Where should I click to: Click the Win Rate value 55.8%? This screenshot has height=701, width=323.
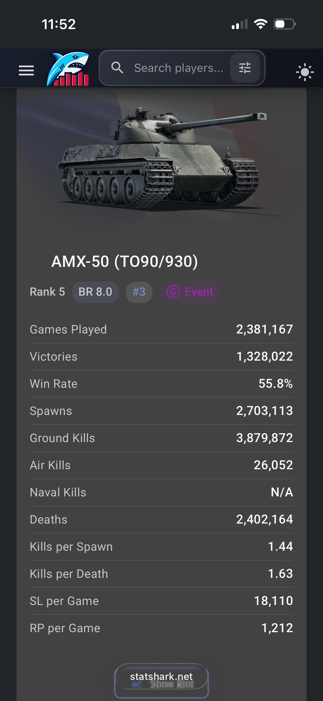[x=276, y=384]
